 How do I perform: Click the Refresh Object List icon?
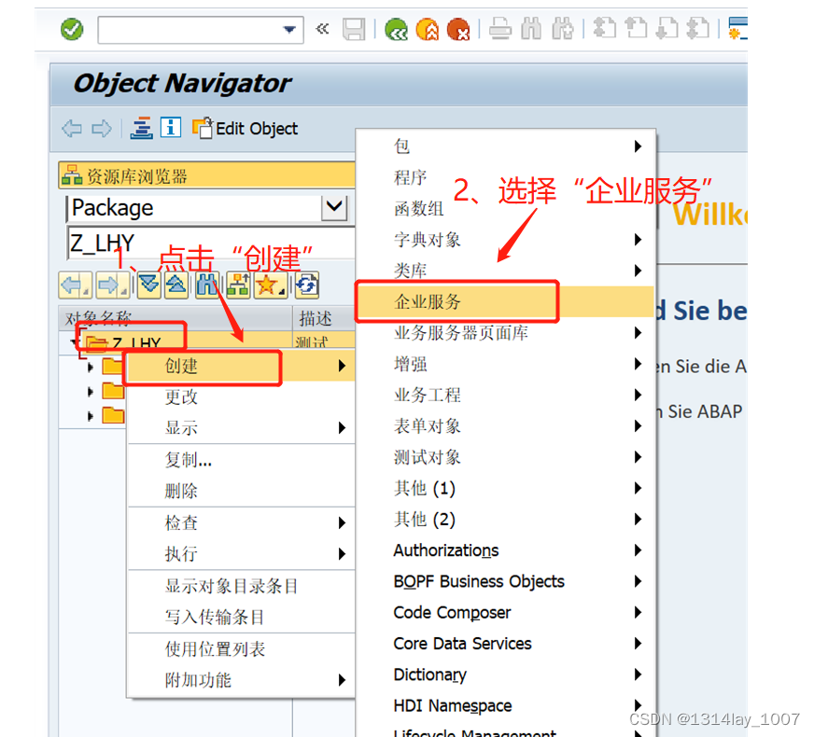tap(307, 285)
